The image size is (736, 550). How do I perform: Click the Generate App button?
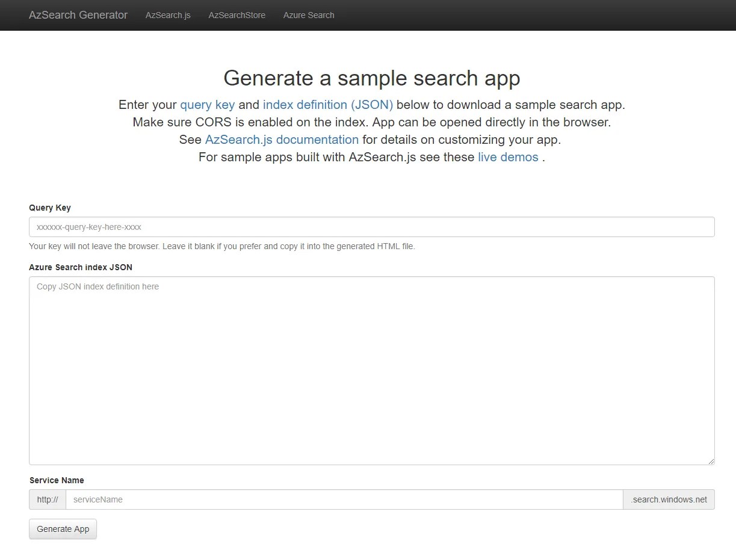point(63,529)
